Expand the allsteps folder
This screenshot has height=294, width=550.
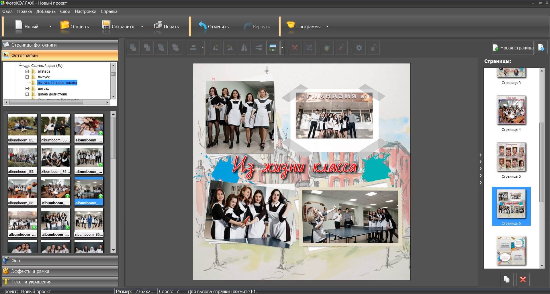point(27,71)
